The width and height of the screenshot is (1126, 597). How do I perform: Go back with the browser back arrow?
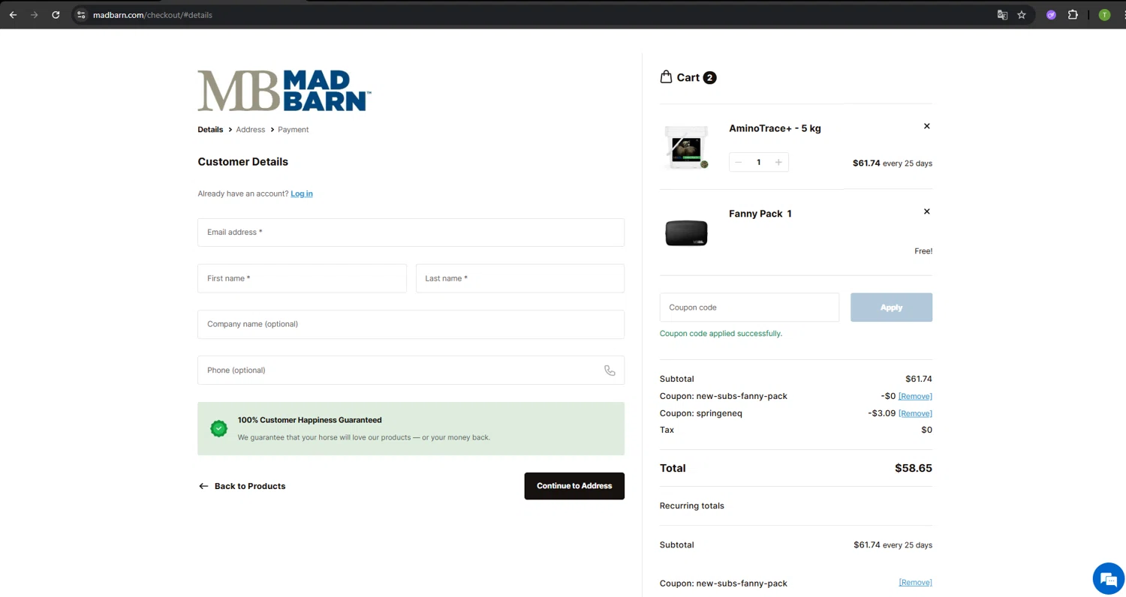point(13,15)
